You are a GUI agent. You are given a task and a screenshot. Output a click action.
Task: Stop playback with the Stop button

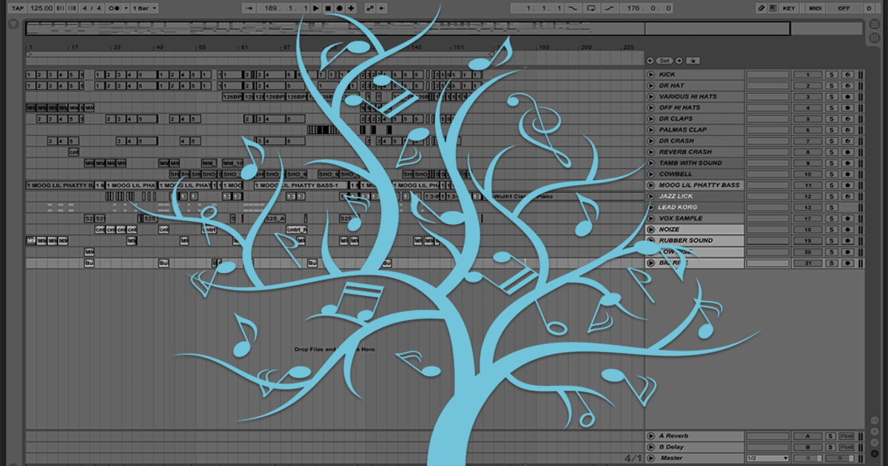(x=327, y=7)
